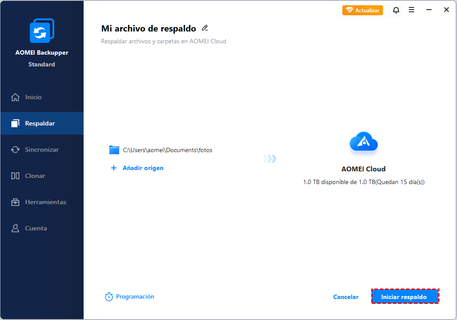Edit backup name with pencil icon
The image size is (457, 320).
(205, 28)
